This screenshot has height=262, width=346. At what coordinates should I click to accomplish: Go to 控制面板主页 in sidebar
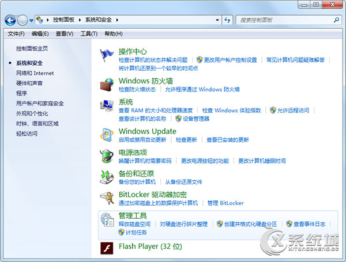[x=32, y=48]
